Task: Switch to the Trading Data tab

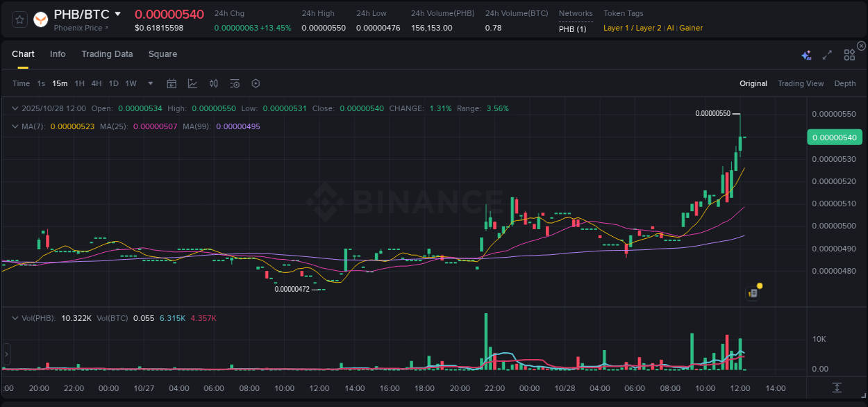Action: [107, 53]
